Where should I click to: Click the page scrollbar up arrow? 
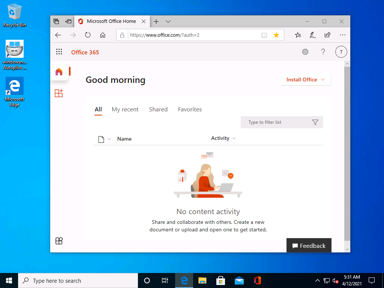click(347, 64)
